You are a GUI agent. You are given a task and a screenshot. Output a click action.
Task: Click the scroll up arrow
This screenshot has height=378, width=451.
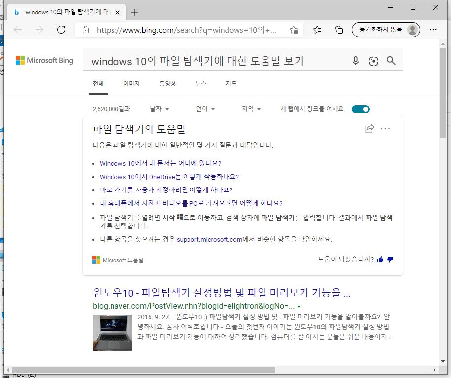443,44
